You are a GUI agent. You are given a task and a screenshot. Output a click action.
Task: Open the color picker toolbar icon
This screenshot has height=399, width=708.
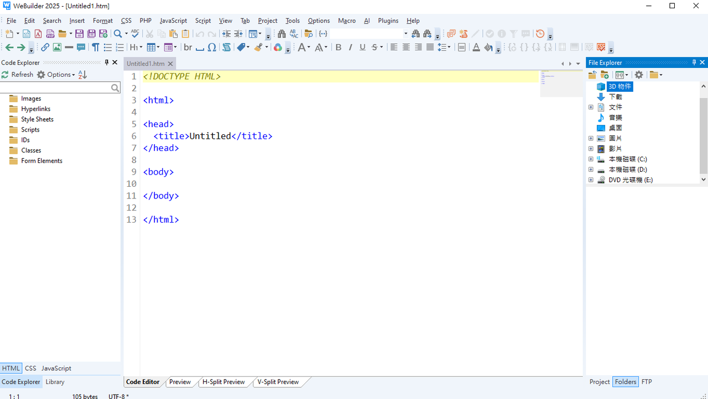278,48
